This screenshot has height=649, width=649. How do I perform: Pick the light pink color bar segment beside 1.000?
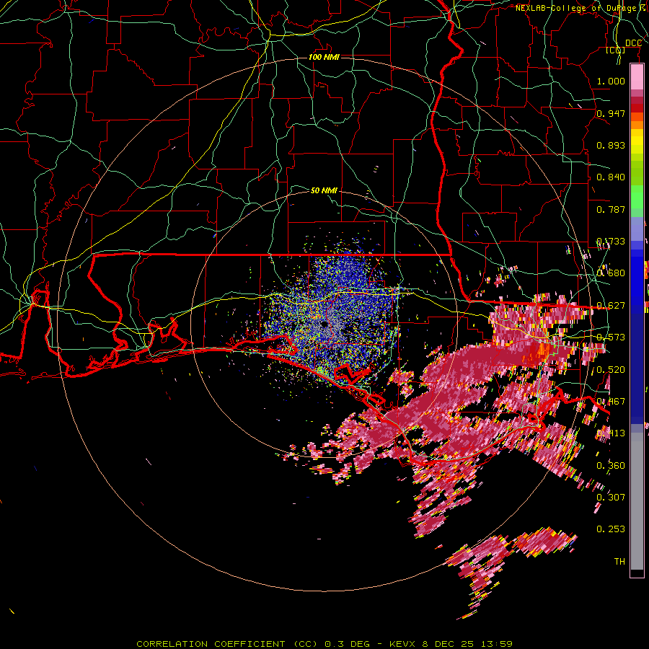pos(637,77)
